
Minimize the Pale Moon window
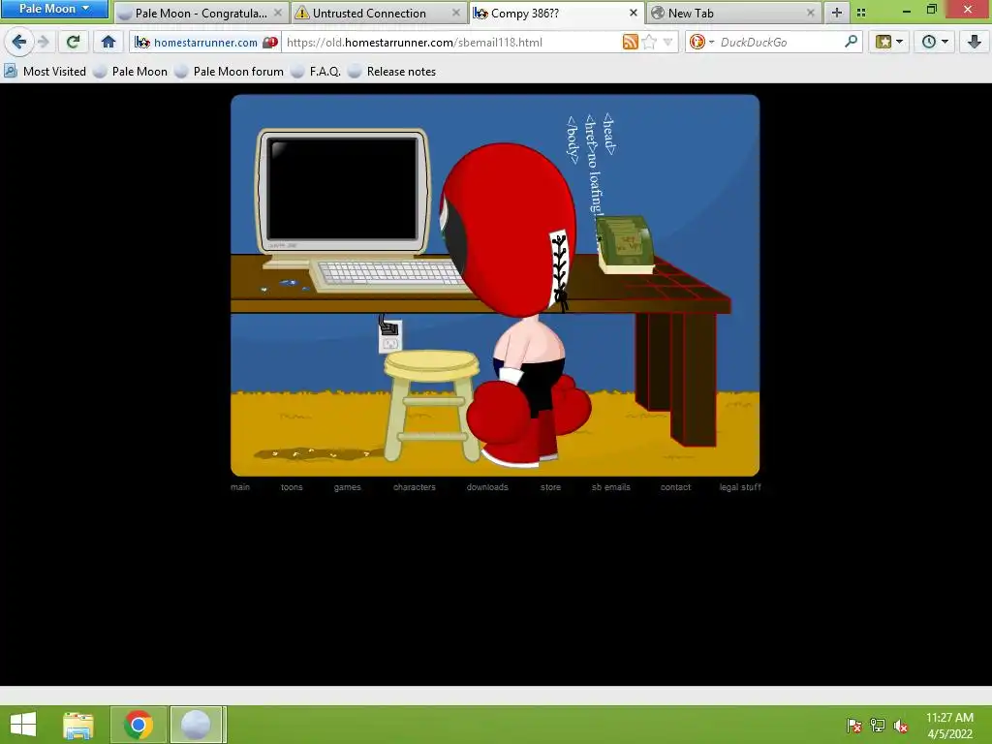click(x=907, y=10)
